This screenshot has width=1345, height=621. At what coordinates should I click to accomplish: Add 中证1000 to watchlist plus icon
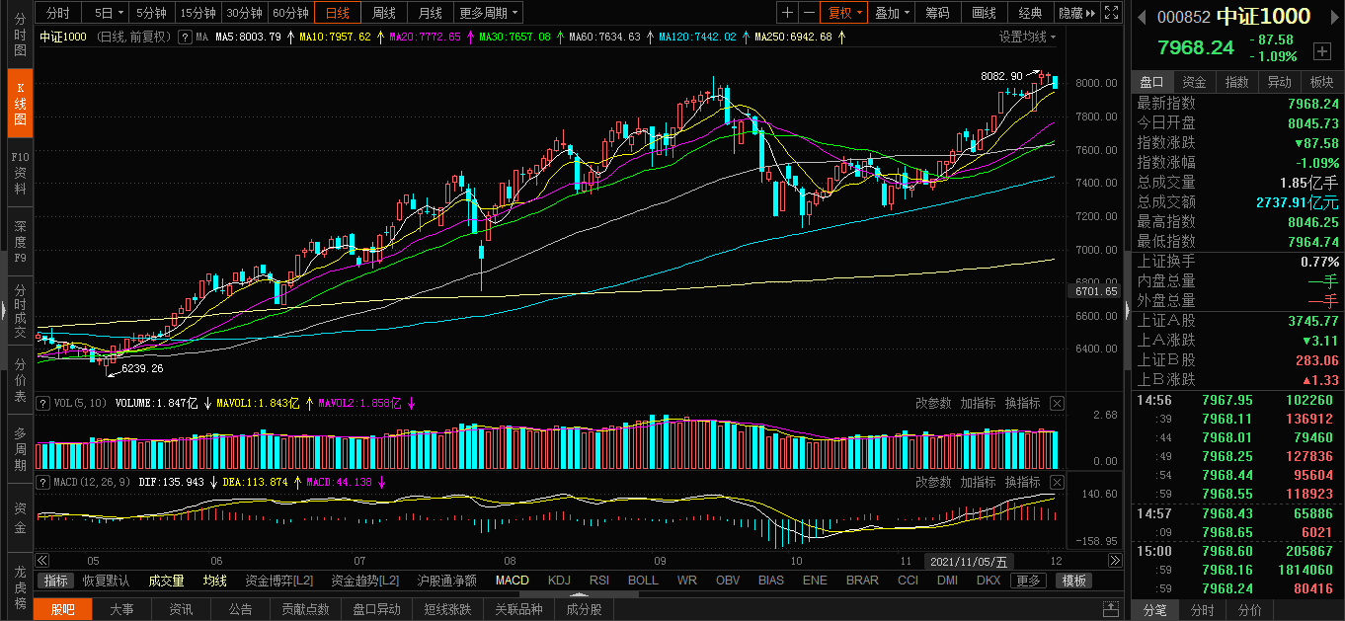[x=1321, y=50]
